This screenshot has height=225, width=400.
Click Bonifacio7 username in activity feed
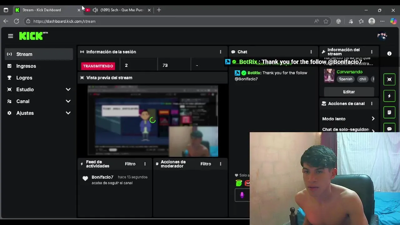[102, 177]
